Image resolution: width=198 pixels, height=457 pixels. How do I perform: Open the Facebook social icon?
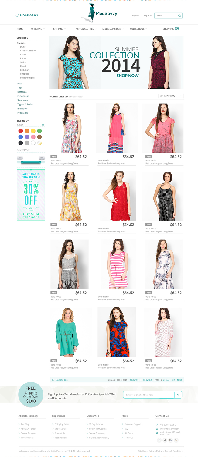click(159, 440)
